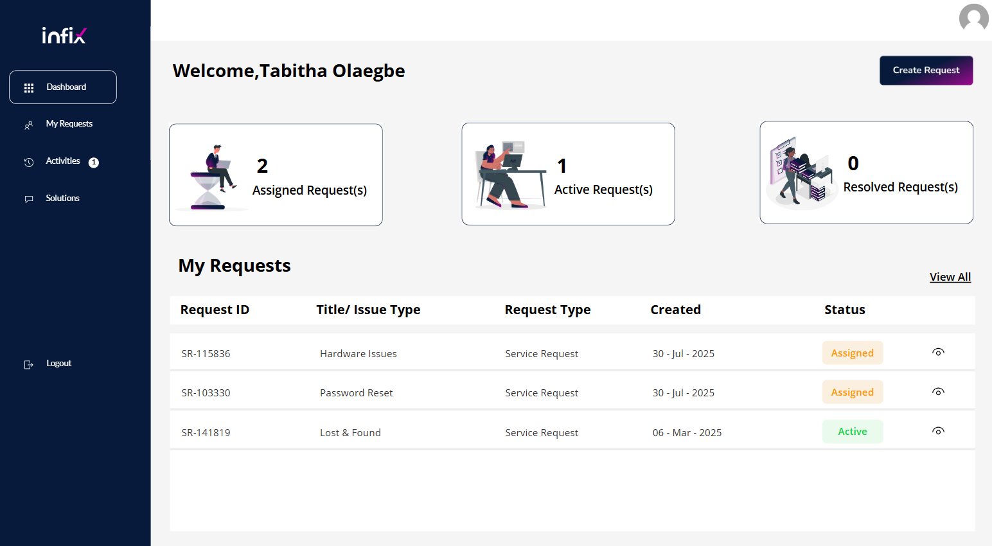Click the Assigned status badge for Hardware Issues

coord(852,353)
